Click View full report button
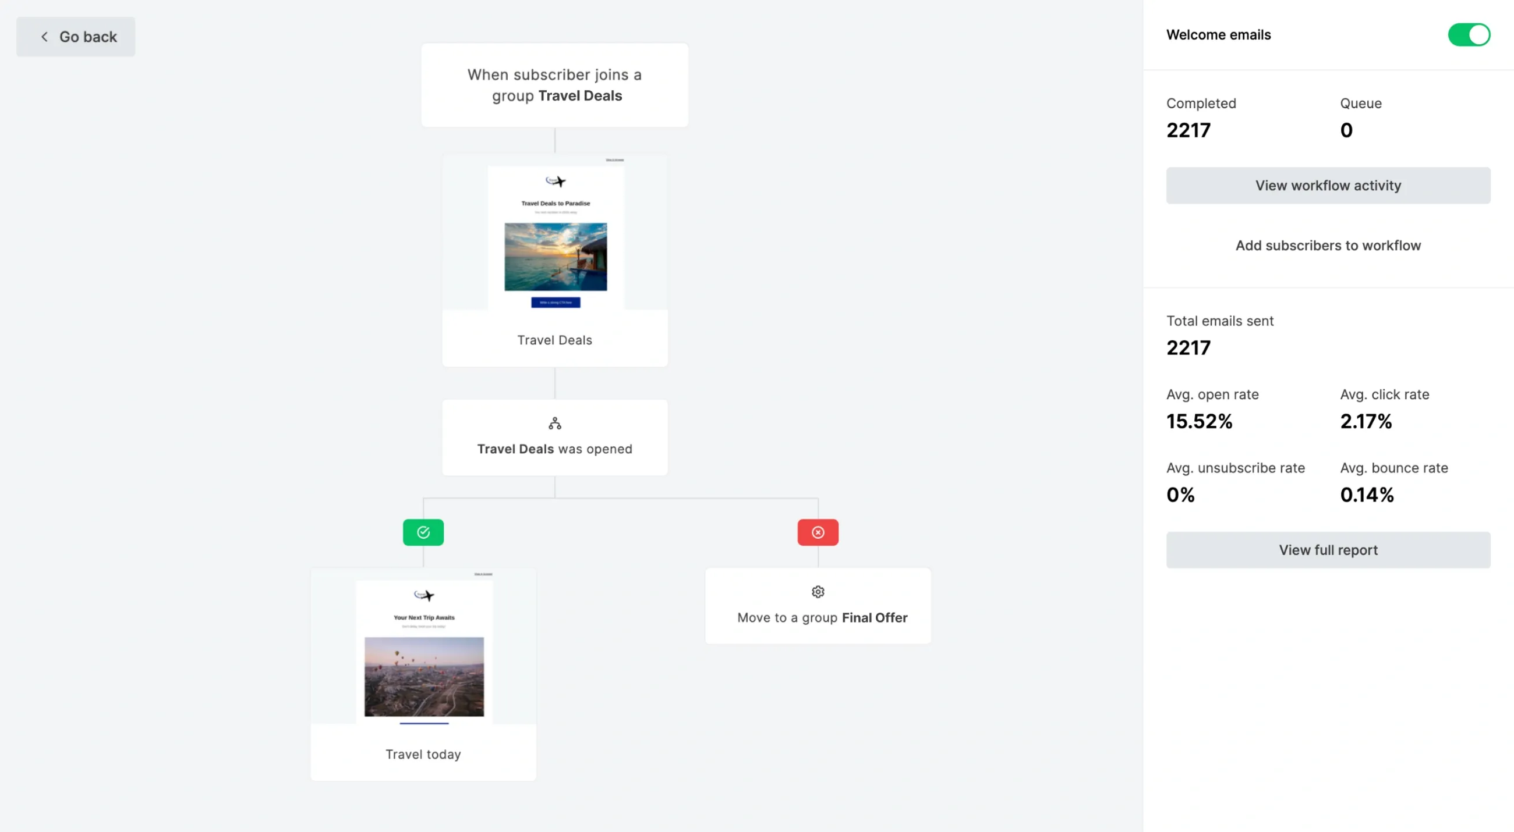 coord(1328,549)
